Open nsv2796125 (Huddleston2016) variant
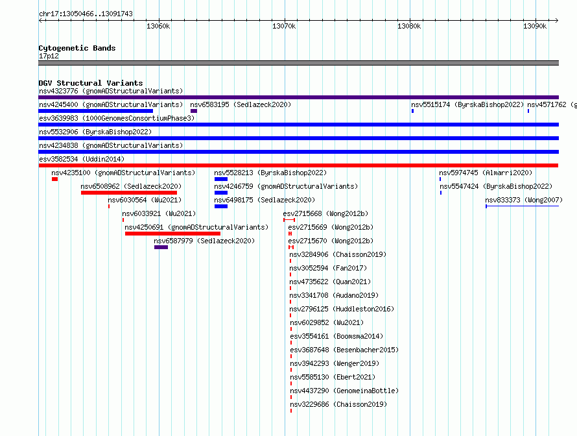Screen dimensions: 577x436 click(342, 309)
